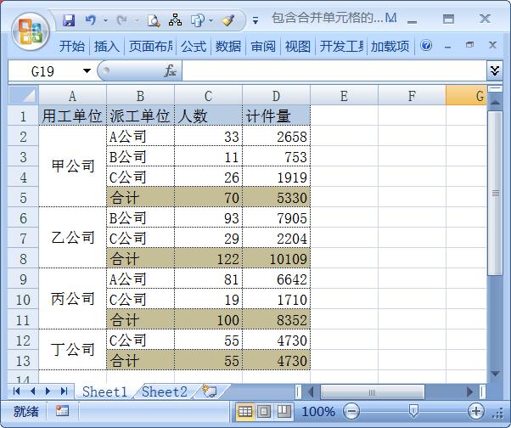Open the 公式 ribbon tab

[194, 47]
